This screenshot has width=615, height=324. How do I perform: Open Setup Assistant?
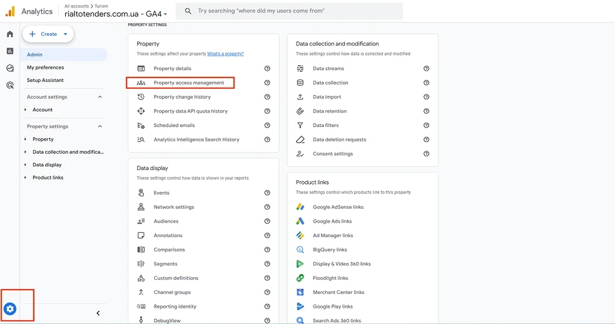coord(45,80)
